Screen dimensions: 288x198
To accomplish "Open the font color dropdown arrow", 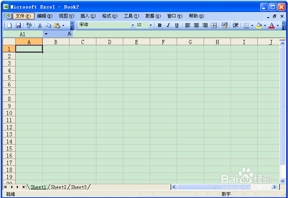I will (278, 25).
